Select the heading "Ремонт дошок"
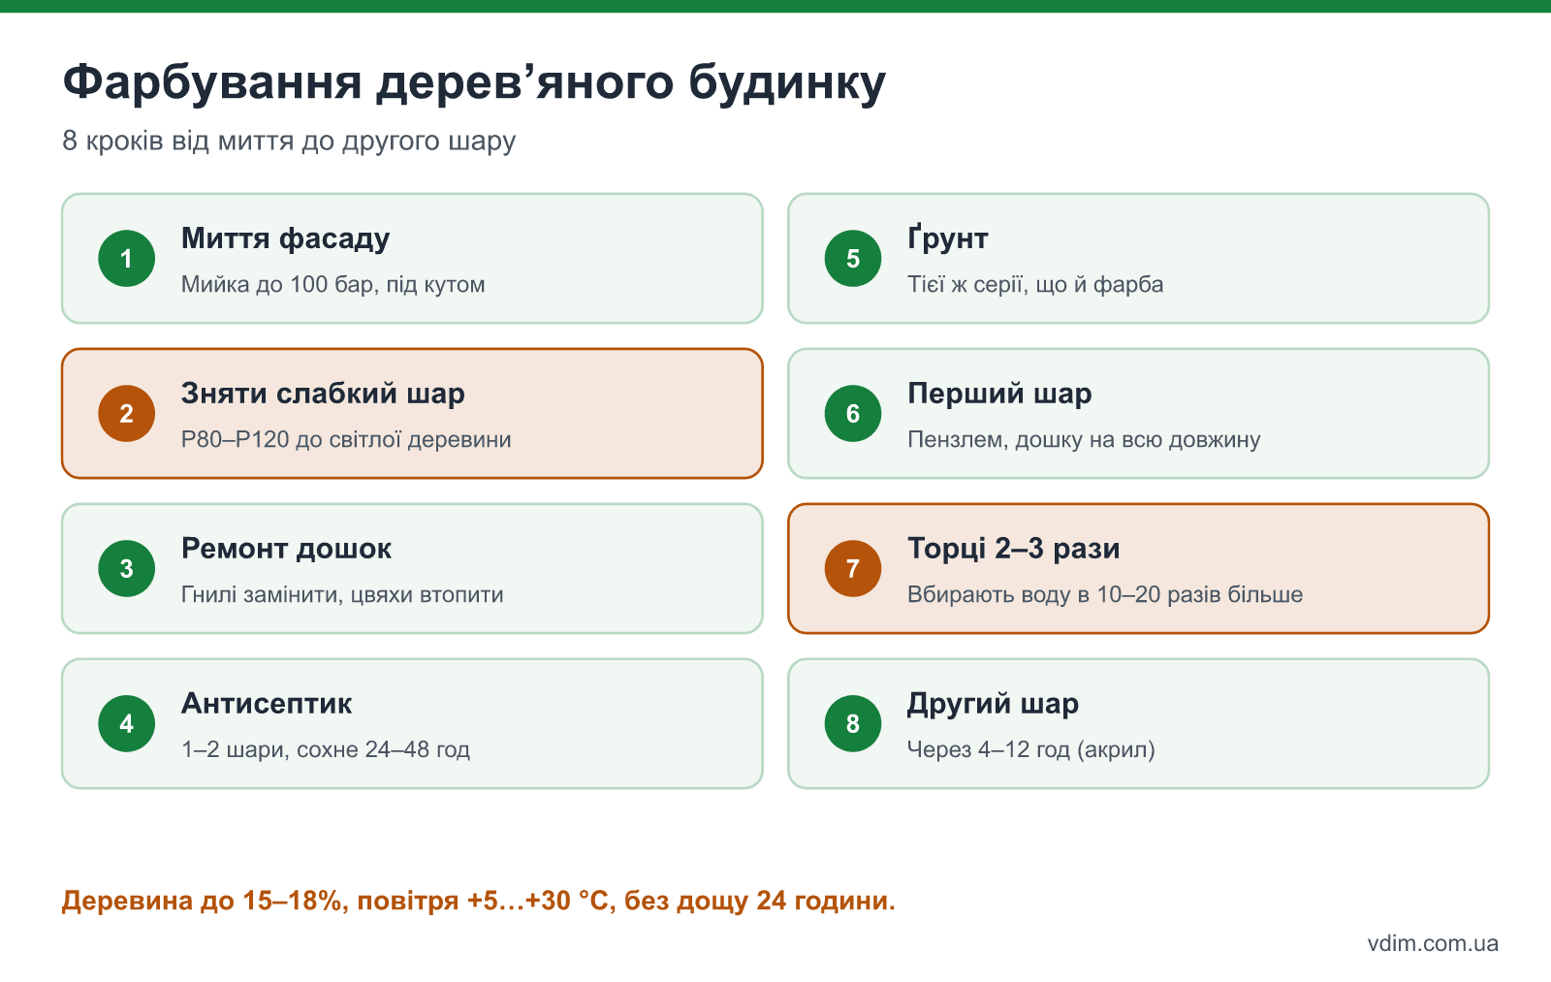This screenshot has height=982, width=1551. pos(286,549)
